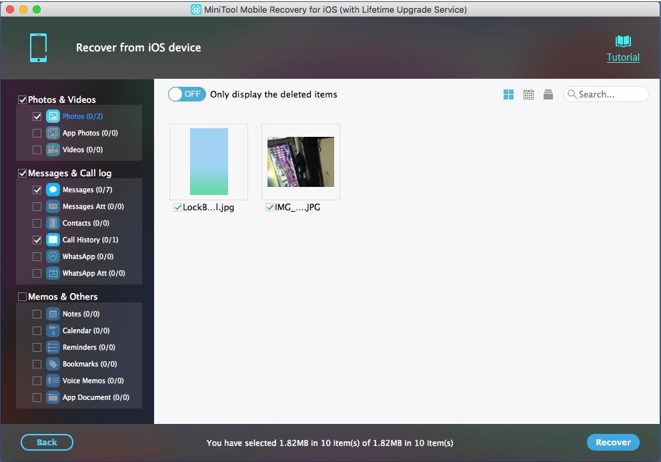Screen dimensions: 661x462
Task: Check the Voice Memos (0/0) checkbox
Action: point(37,381)
